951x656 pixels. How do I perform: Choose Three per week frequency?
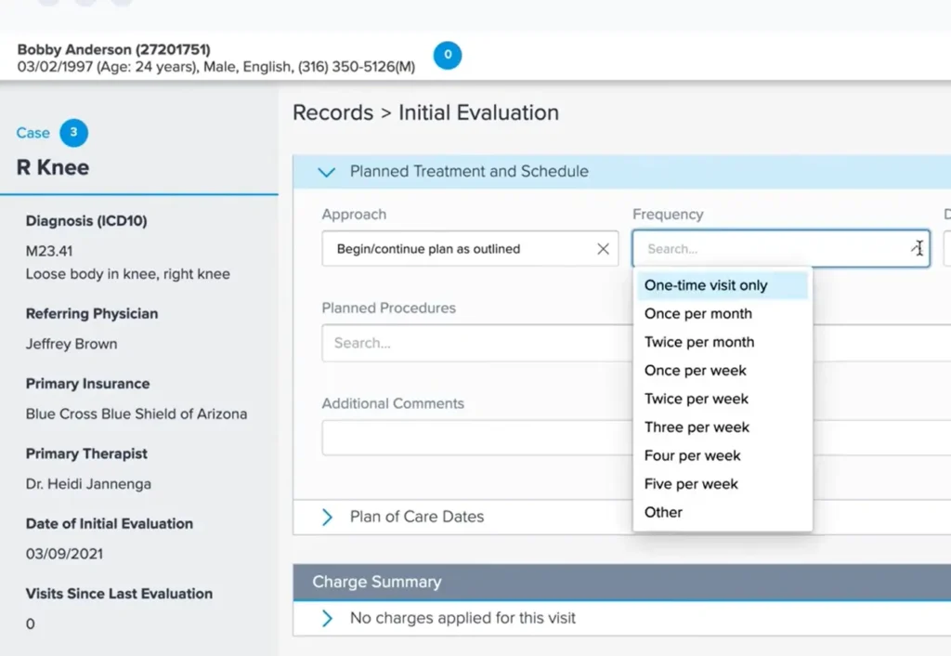point(723,427)
